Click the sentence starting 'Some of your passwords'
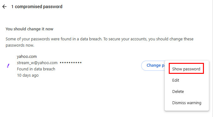213x117 pixels. pos(54,39)
